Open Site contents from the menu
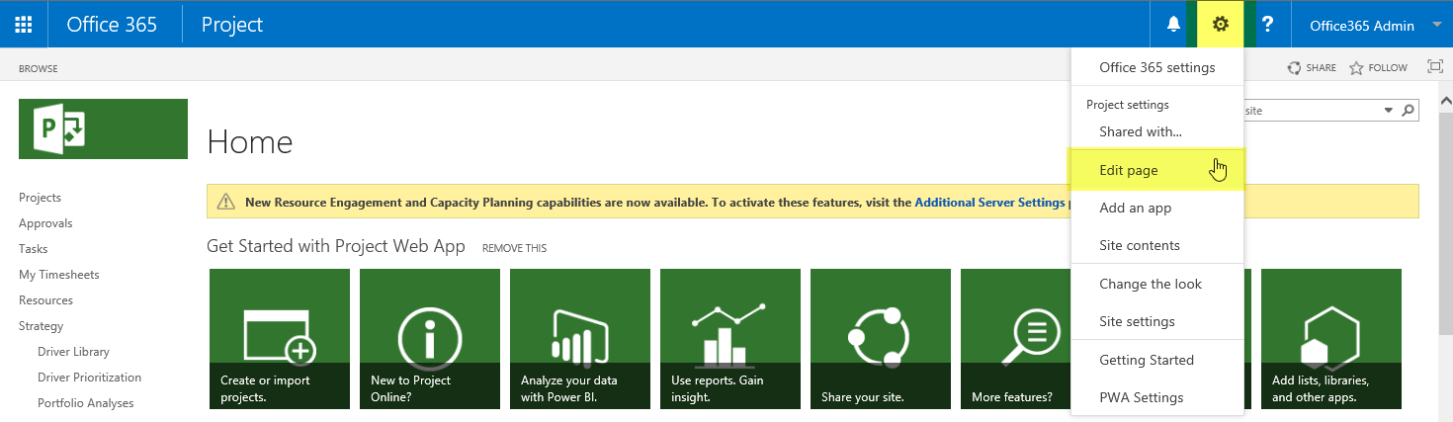1453x422 pixels. click(1157, 245)
